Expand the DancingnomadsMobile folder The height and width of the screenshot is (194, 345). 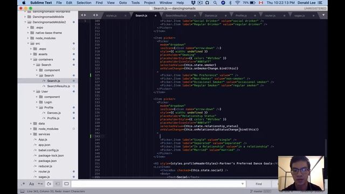tap(25, 17)
